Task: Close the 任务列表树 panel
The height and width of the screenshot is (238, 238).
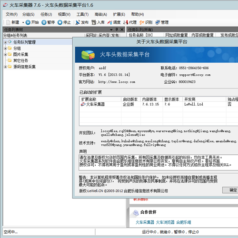Action: tap(122, 30)
